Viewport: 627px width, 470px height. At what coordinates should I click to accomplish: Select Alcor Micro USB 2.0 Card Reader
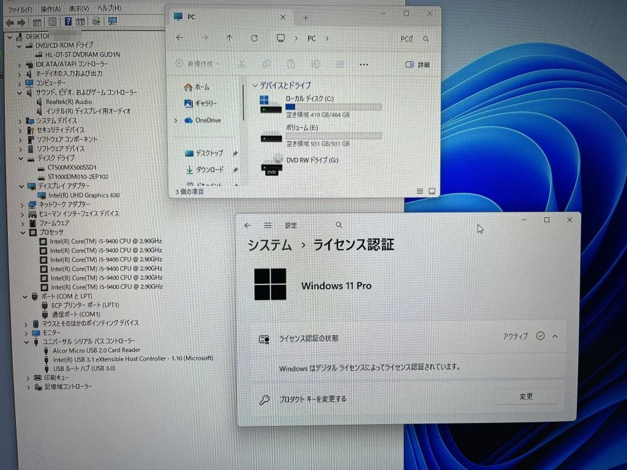(96, 350)
